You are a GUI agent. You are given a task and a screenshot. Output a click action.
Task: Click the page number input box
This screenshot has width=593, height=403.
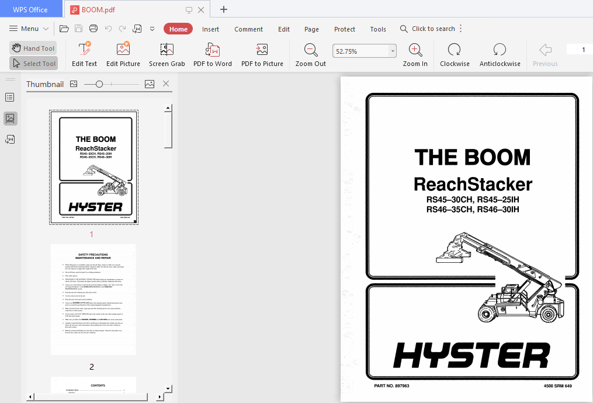tap(580, 50)
